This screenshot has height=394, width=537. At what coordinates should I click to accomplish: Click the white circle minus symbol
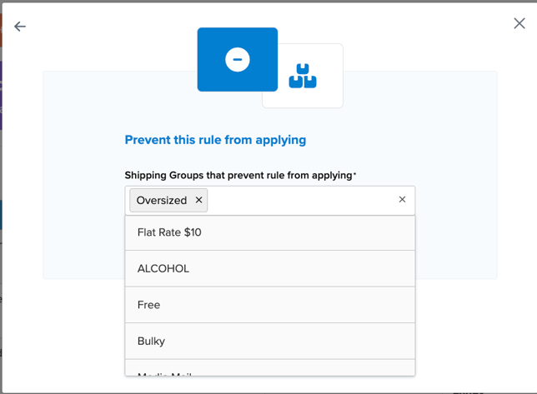tap(238, 59)
